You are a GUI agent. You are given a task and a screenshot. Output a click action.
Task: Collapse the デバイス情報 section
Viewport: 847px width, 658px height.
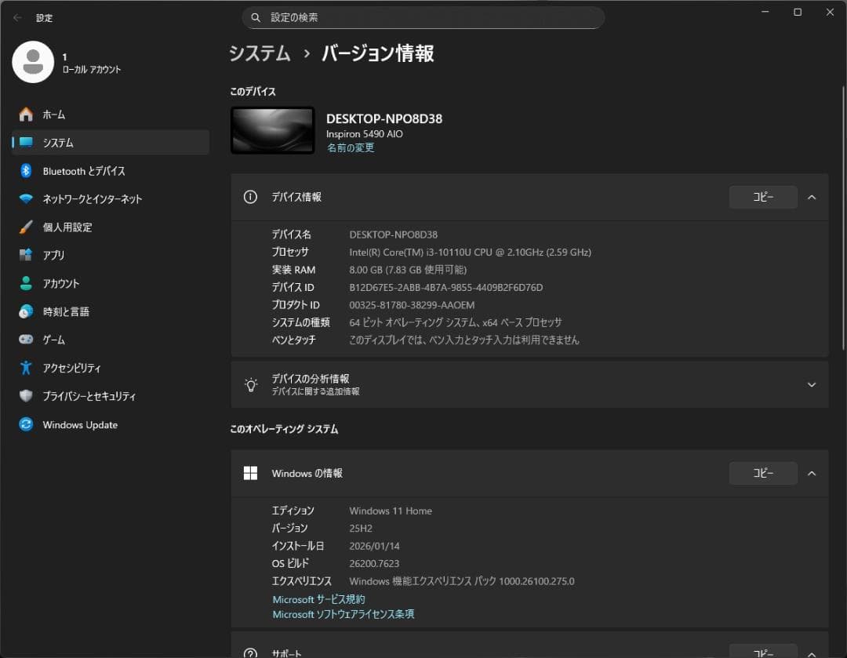[x=812, y=197]
